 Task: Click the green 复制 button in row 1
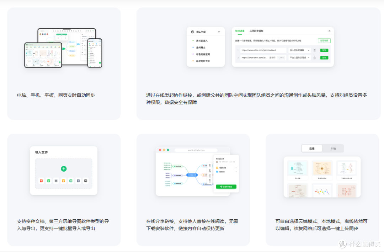324,50
